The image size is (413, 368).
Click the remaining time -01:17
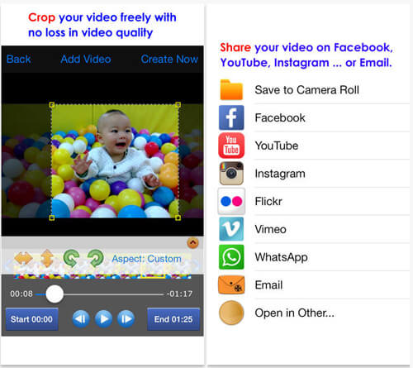tap(179, 294)
